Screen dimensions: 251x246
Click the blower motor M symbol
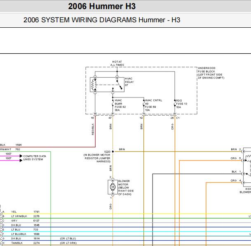113,187
